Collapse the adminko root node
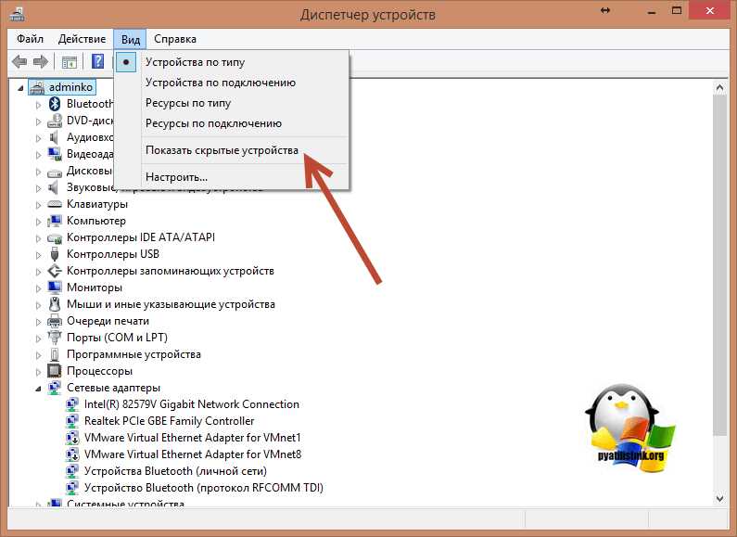The width and height of the screenshot is (737, 537). tap(20, 88)
